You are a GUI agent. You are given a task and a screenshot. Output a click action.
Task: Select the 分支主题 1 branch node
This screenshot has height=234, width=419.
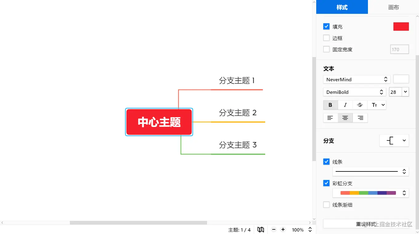point(237,81)
